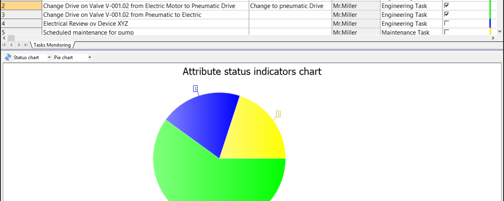Switch to Tasks Monitoring tab

(52, 45)
